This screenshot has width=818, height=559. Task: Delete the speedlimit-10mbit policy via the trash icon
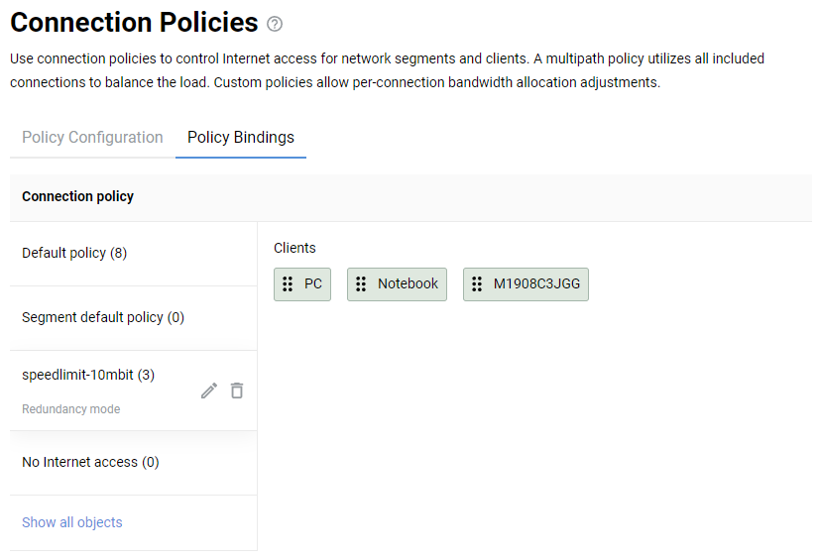237,391
